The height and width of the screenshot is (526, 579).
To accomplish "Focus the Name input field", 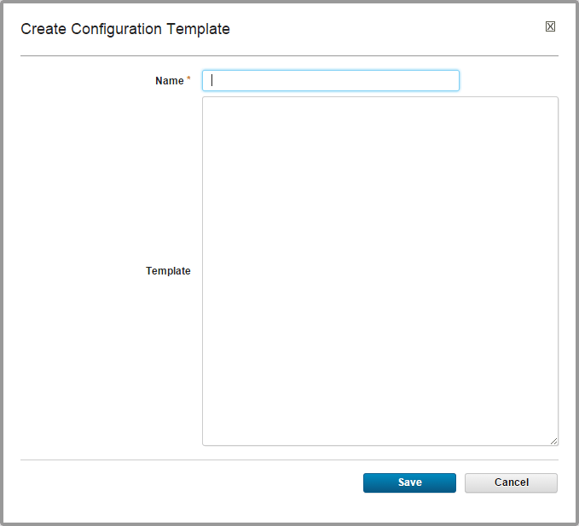I will pyautogui.click(x=331, y=80).
